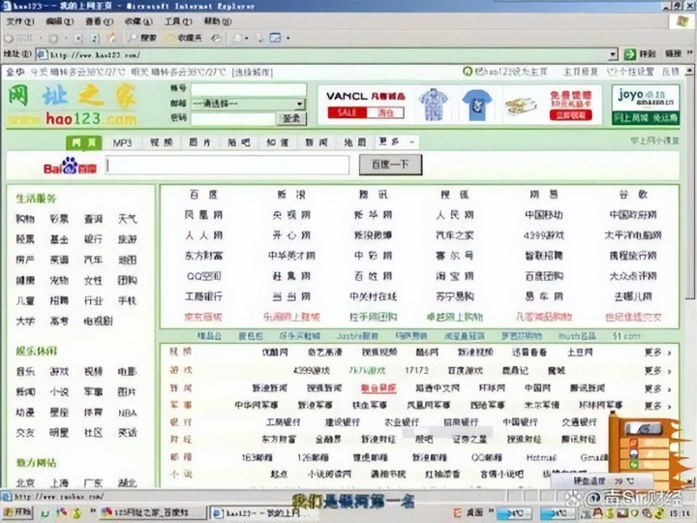The width and height of the screenshot is (697, 523).
Task: Click the 网址之家 hao123 logo
Action: point(72,105)
